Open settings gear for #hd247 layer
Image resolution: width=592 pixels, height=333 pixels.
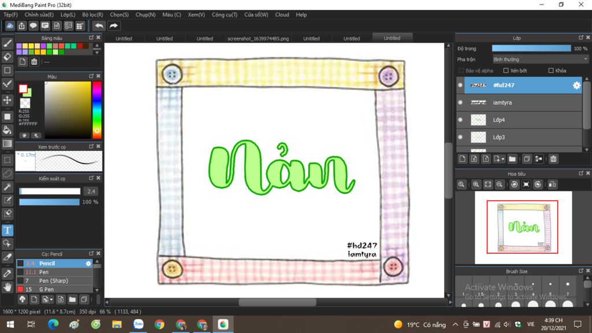pyautogui.click(x=576, y=86)
